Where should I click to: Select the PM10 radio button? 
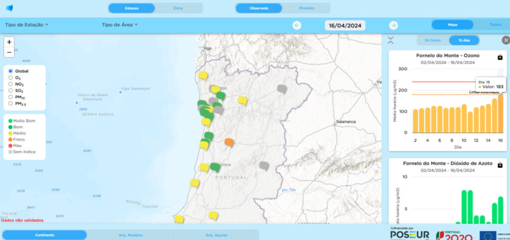pyautogui.click(x=11, y=97)
